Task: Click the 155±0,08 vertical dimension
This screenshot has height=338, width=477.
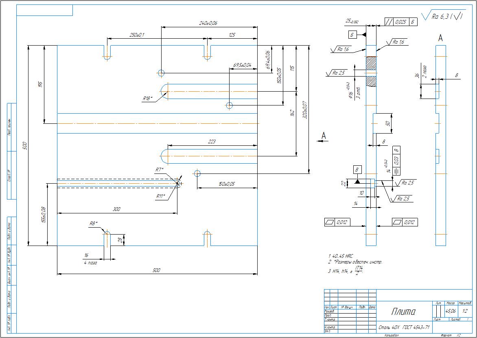Action: tap(44, 215)
